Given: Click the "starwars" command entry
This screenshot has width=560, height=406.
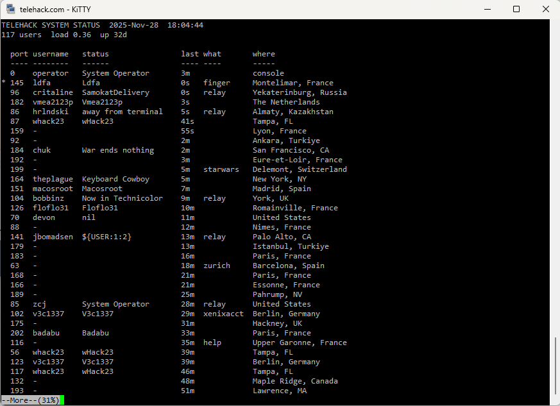Looking at the screenshot, I should [x=221, y=169].
